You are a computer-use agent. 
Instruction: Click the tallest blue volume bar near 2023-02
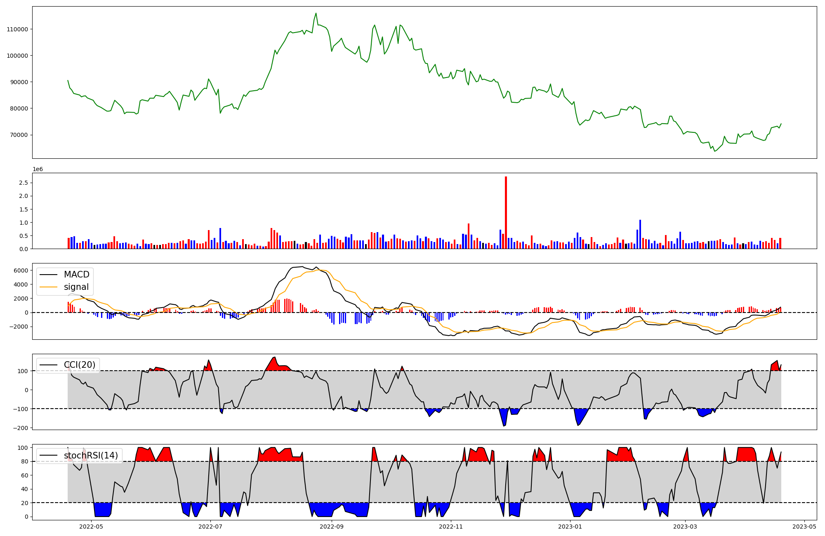(640, 234)
